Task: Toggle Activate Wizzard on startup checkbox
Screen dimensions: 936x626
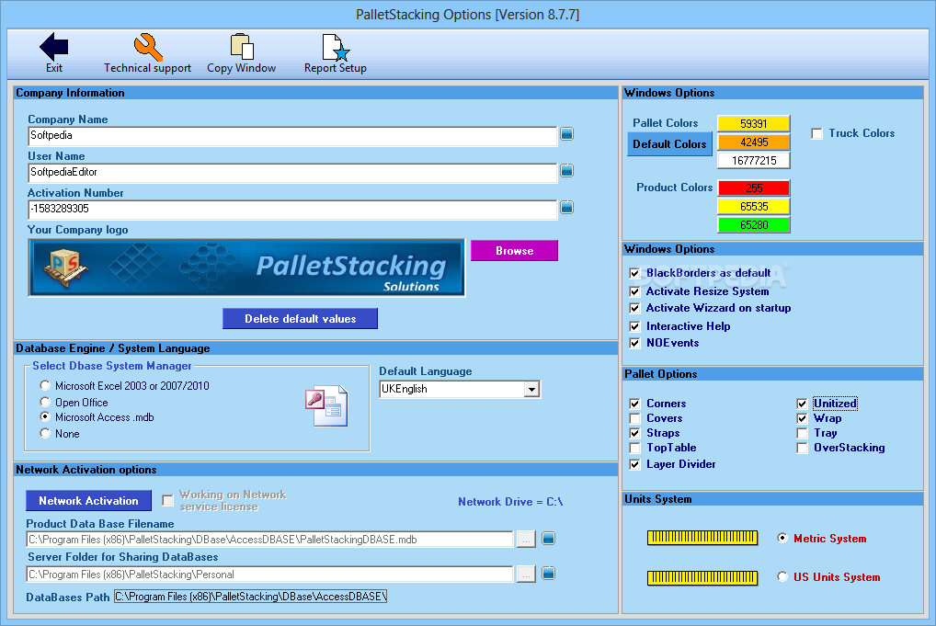Action: point(634,309)
